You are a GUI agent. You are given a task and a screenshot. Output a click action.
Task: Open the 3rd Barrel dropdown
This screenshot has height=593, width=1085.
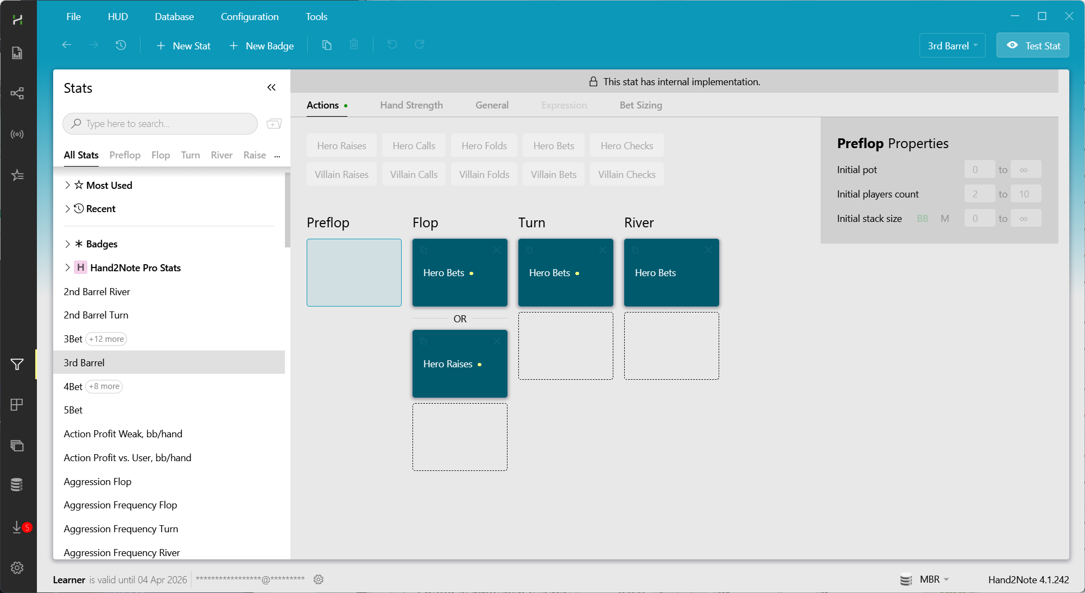pyautogui.click(x=952, y=46)
